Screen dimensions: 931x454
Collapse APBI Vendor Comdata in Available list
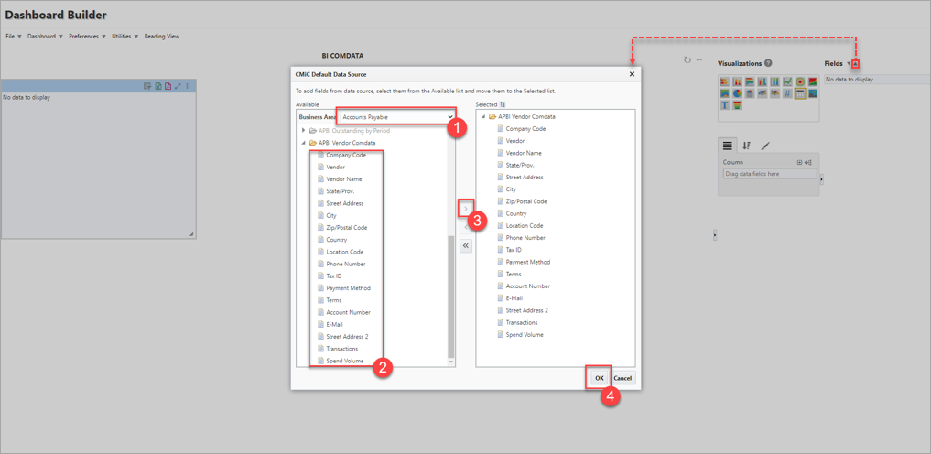point(303,143)
